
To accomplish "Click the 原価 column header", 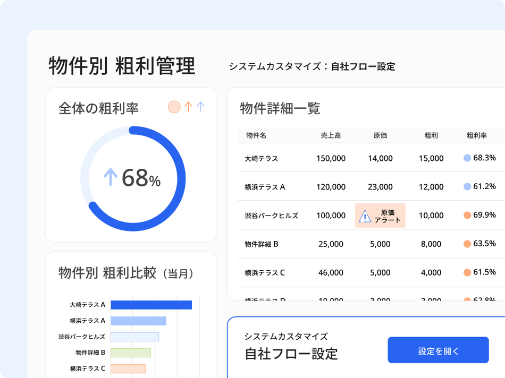I will click(380, 135).
